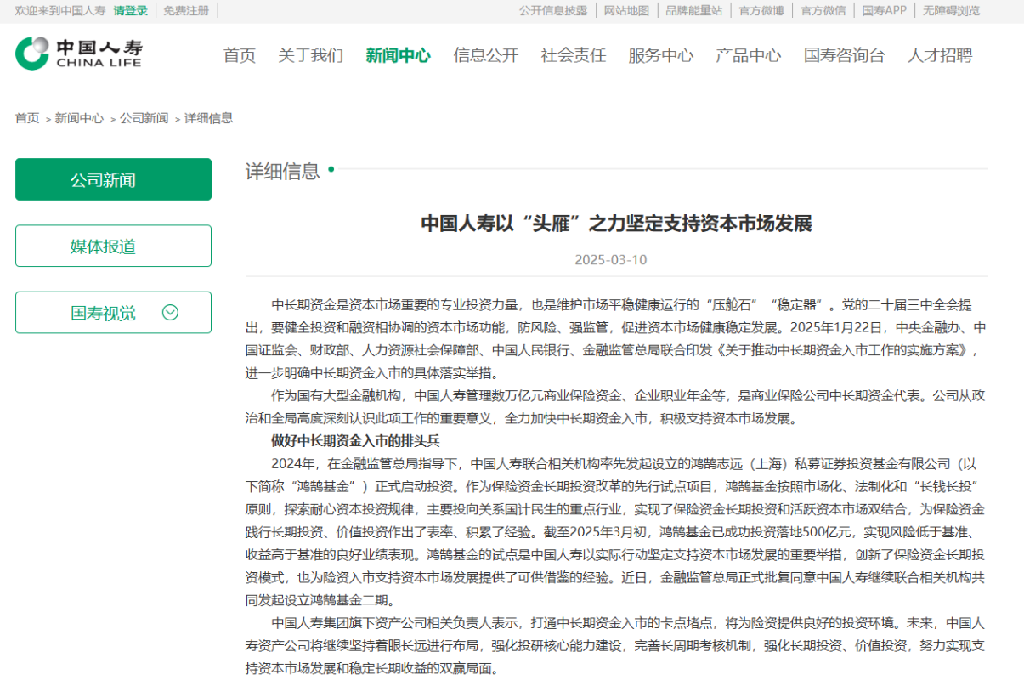Open the 网站地图 sitemap link

(626, 11)
